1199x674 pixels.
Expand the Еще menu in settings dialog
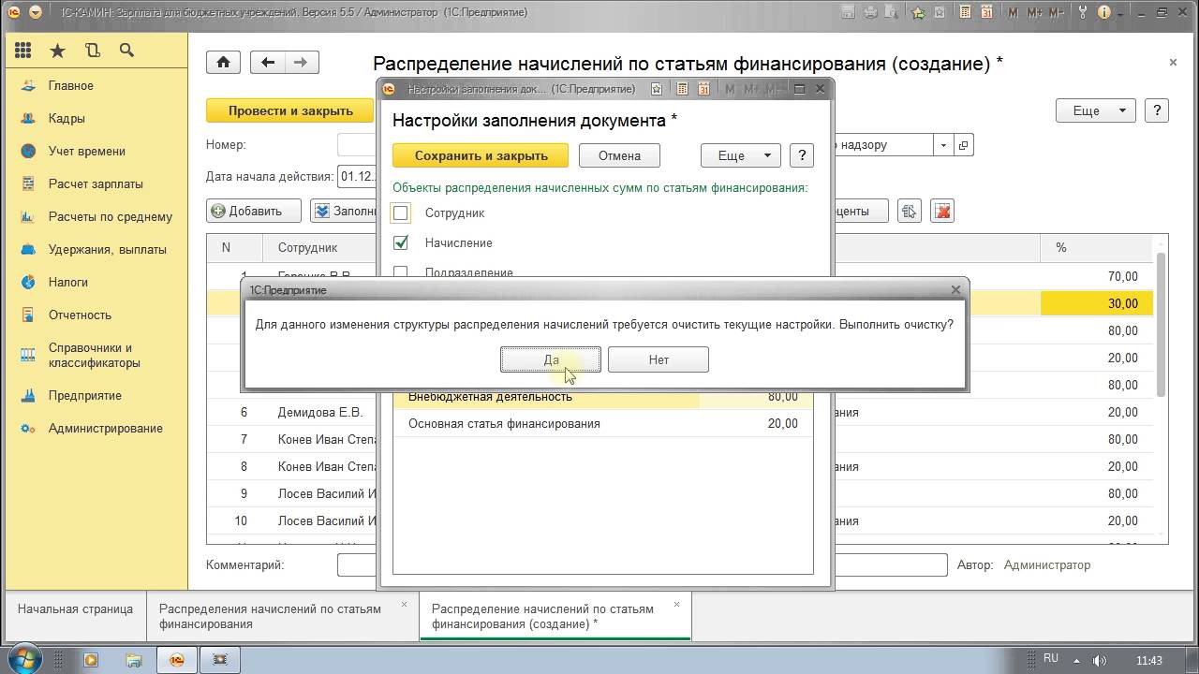(x=740, y=155)
